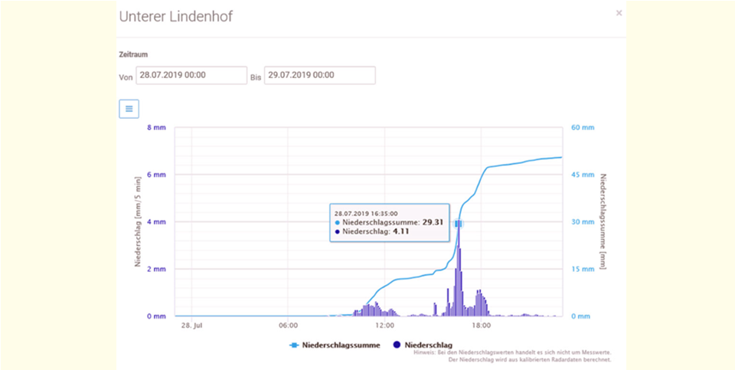This screenshot has height=370, width=735.
Task: Toggle Niederschlagssumme series via legend label
Action: pyautogui.click(x=341, y=345)
